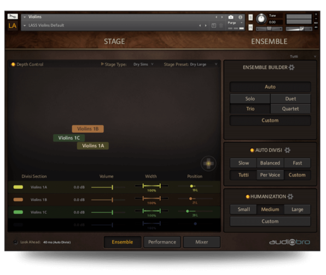The width and height of the screenshot is (326, 275).
Task: Open Ensemble Builder gear settings
Action: [292, 68]
